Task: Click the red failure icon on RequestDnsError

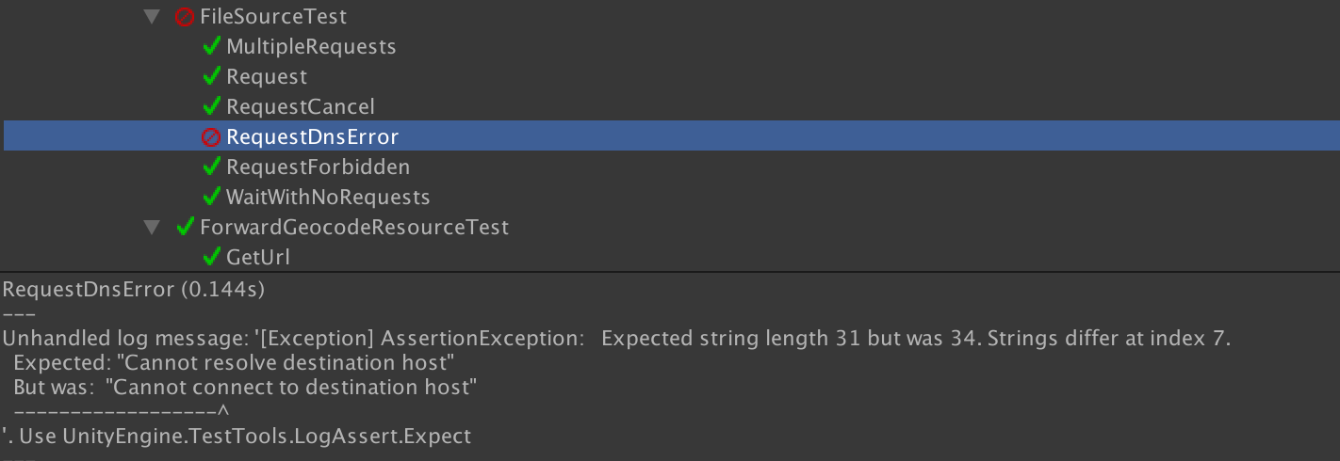Action: click(x=211, y=137)
